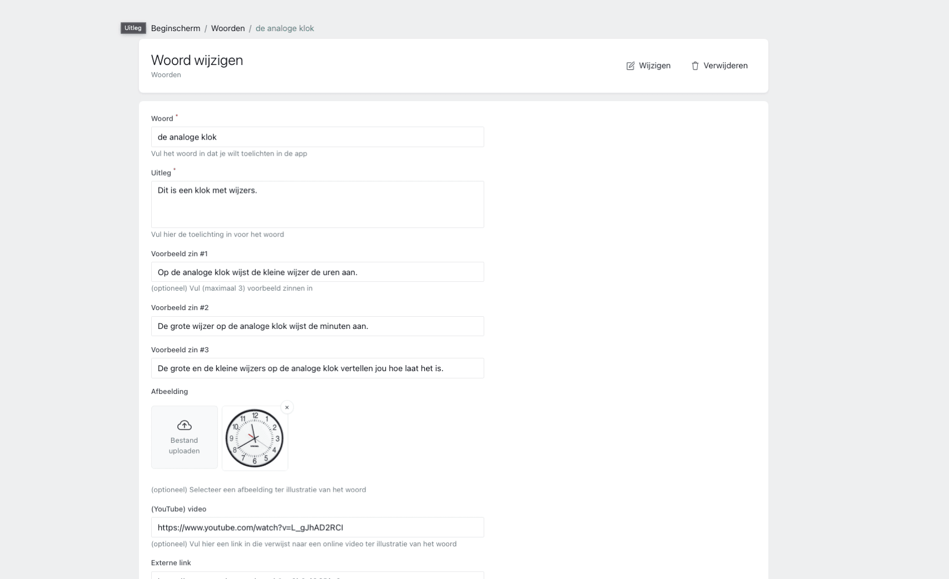Viewport: 949px width, 579px height.
Task: Click the cloud upload icon in Bestand uploaden
Action: coord(184,425)
